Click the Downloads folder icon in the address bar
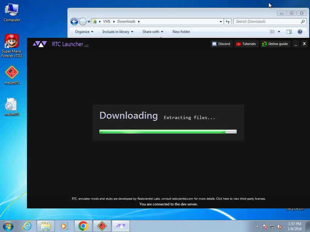This screenshot has width=310, height=232. [94, 21]
